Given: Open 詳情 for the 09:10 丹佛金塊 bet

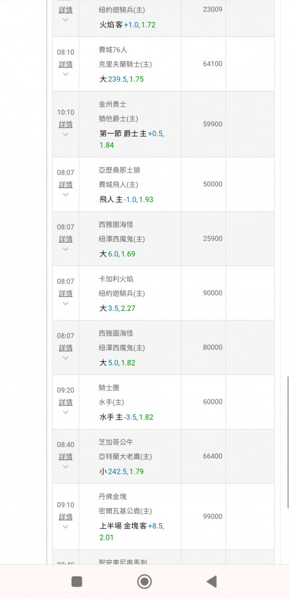Looking at the screenshot, I should [66, 517].
